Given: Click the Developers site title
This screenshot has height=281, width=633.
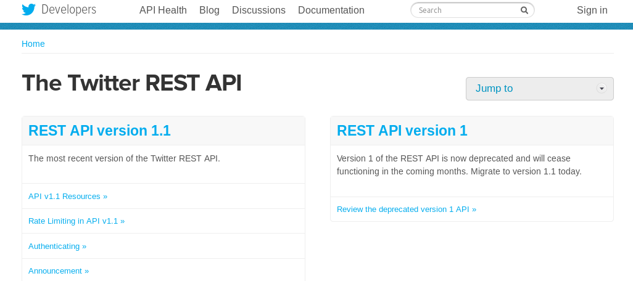Looking at the screenshot, I should [68, 10].
